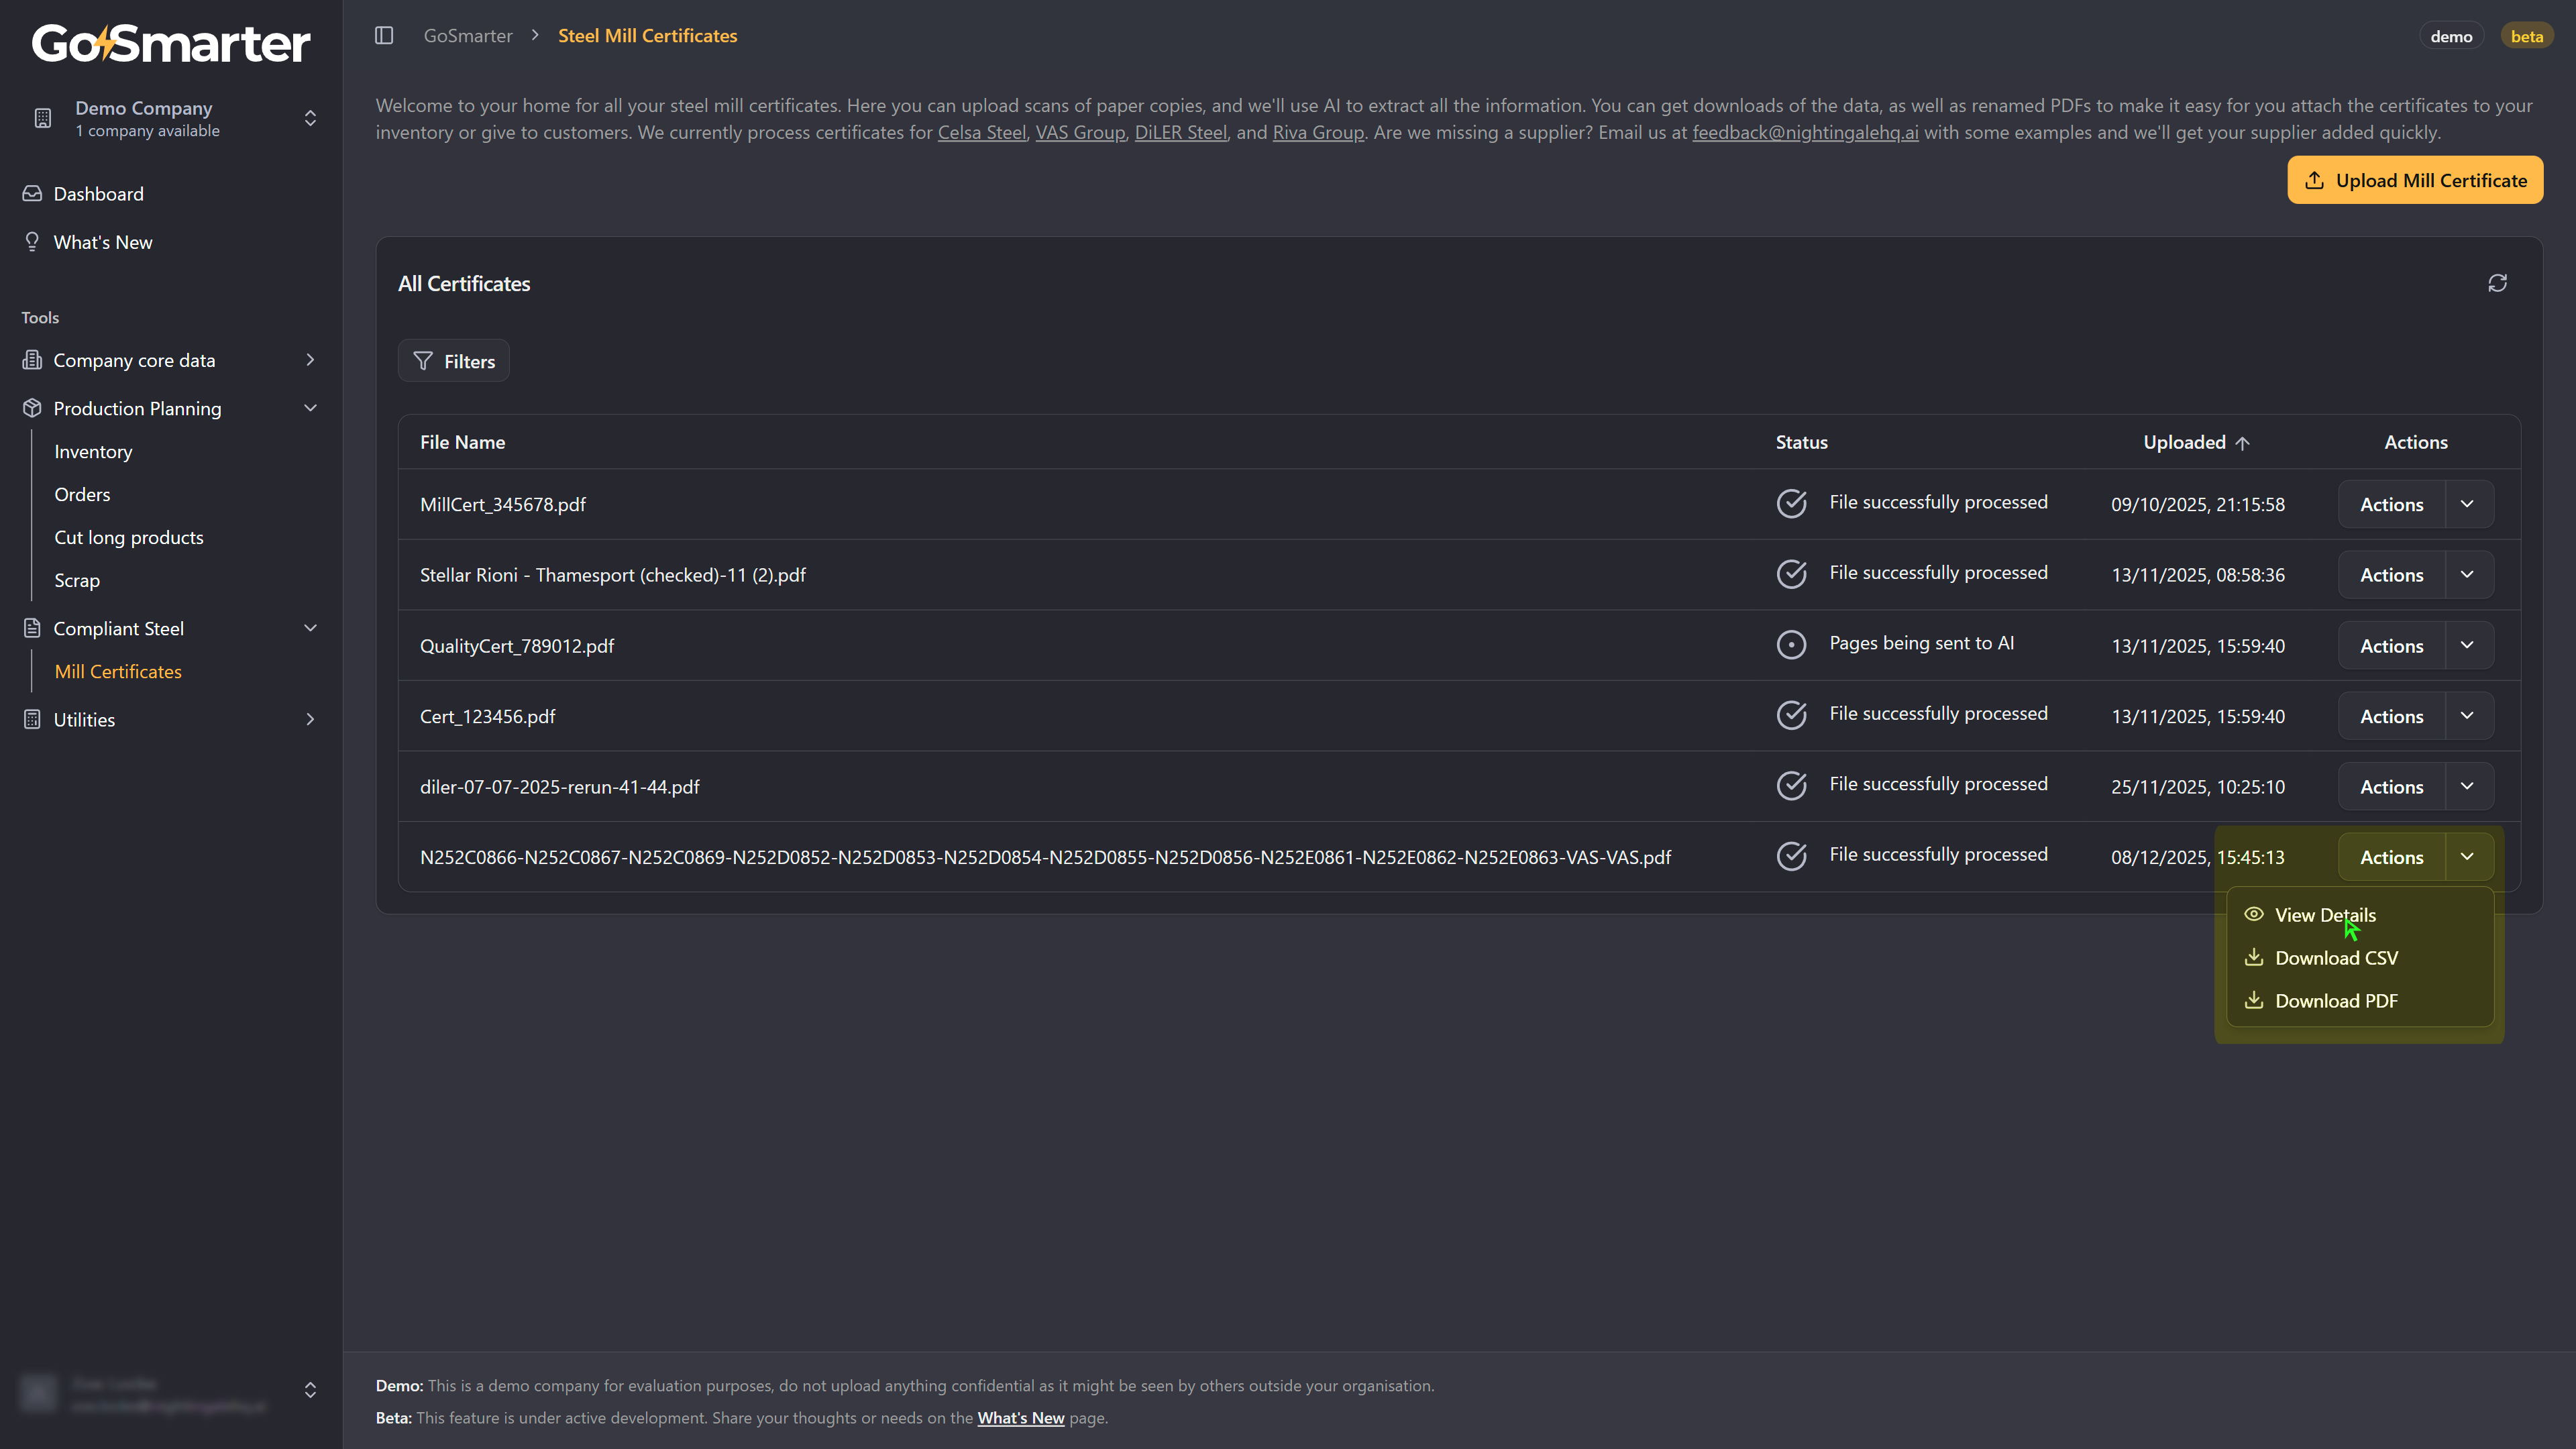Viewport: 2576px width, 1449px height.
Task: Collapse the Production Planning section
Action: click(x=310, y=408)
